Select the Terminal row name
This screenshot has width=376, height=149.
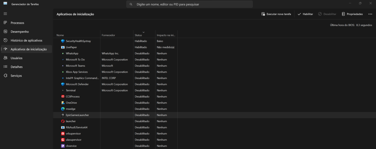[70, 90]
